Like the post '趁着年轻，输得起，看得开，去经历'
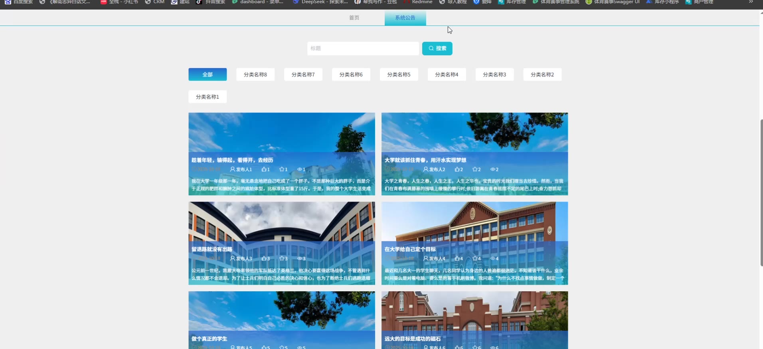 pos(264,169)
